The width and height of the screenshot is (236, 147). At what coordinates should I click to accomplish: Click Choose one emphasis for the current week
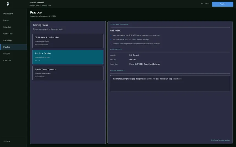click(48, 29)
